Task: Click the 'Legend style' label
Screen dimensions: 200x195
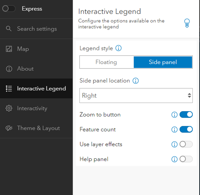Action: [x=96, y=49]
